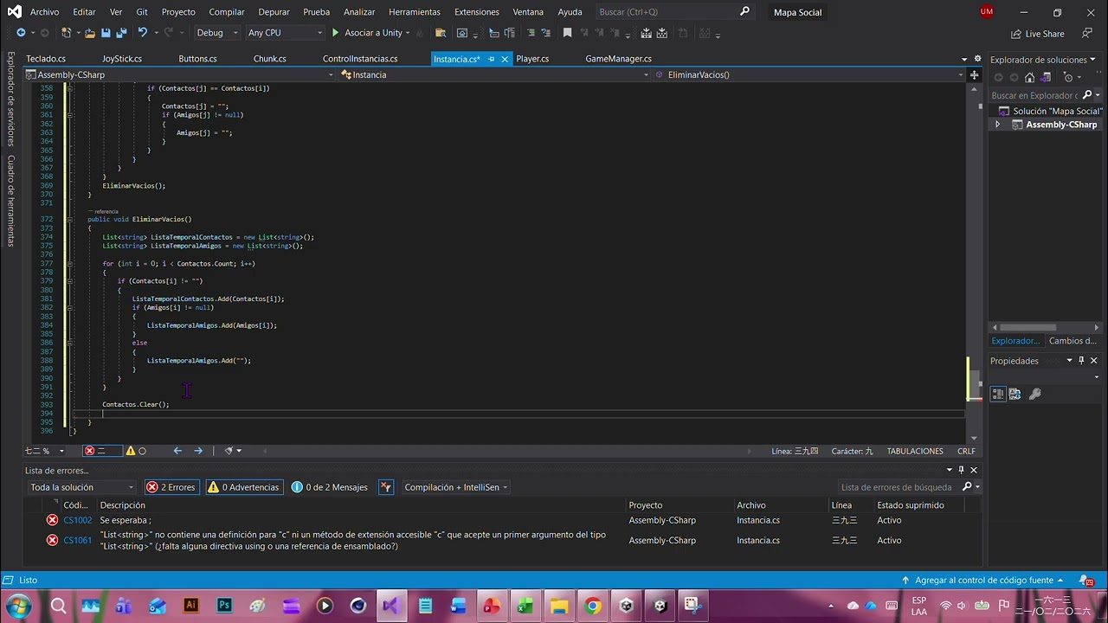Click the wrench Property Pages icon
This screenshot has height=623, width=1108.
pos(1034,394)
